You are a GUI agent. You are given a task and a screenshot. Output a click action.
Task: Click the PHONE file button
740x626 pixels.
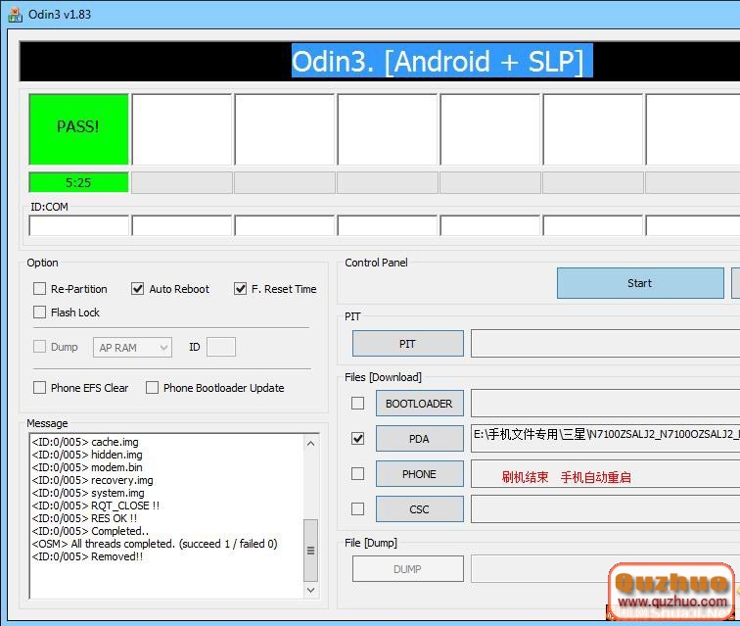click(x=419, y=474)
